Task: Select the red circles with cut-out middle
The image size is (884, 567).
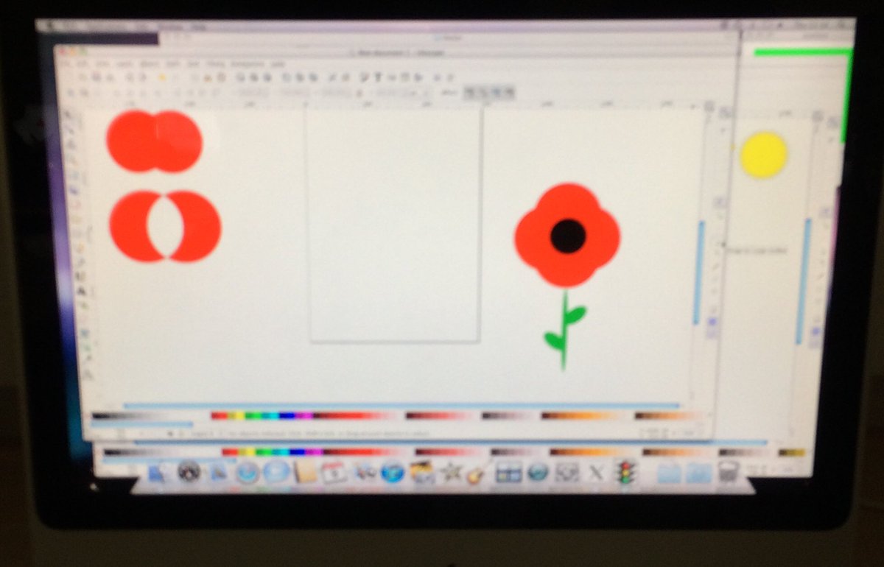Action: pyautogui.click(x=133, y=226)
